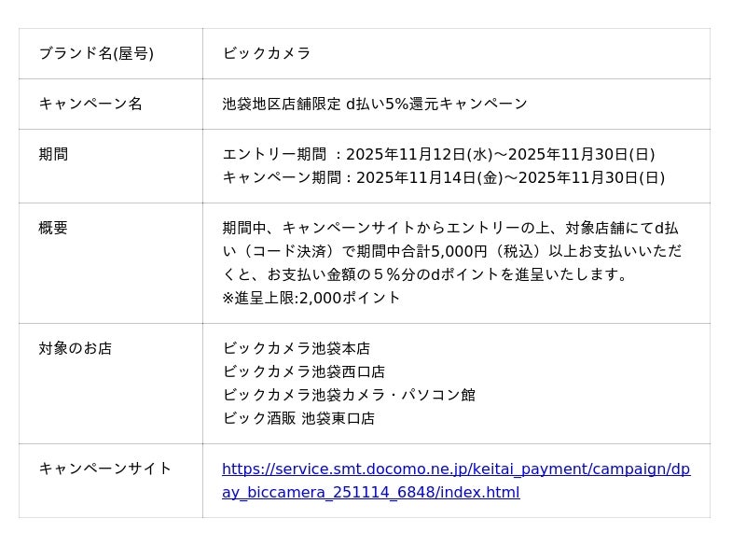Click the エントリー期間 line
The width and height of the screenshot is (746, 546).
coord(438,154)
